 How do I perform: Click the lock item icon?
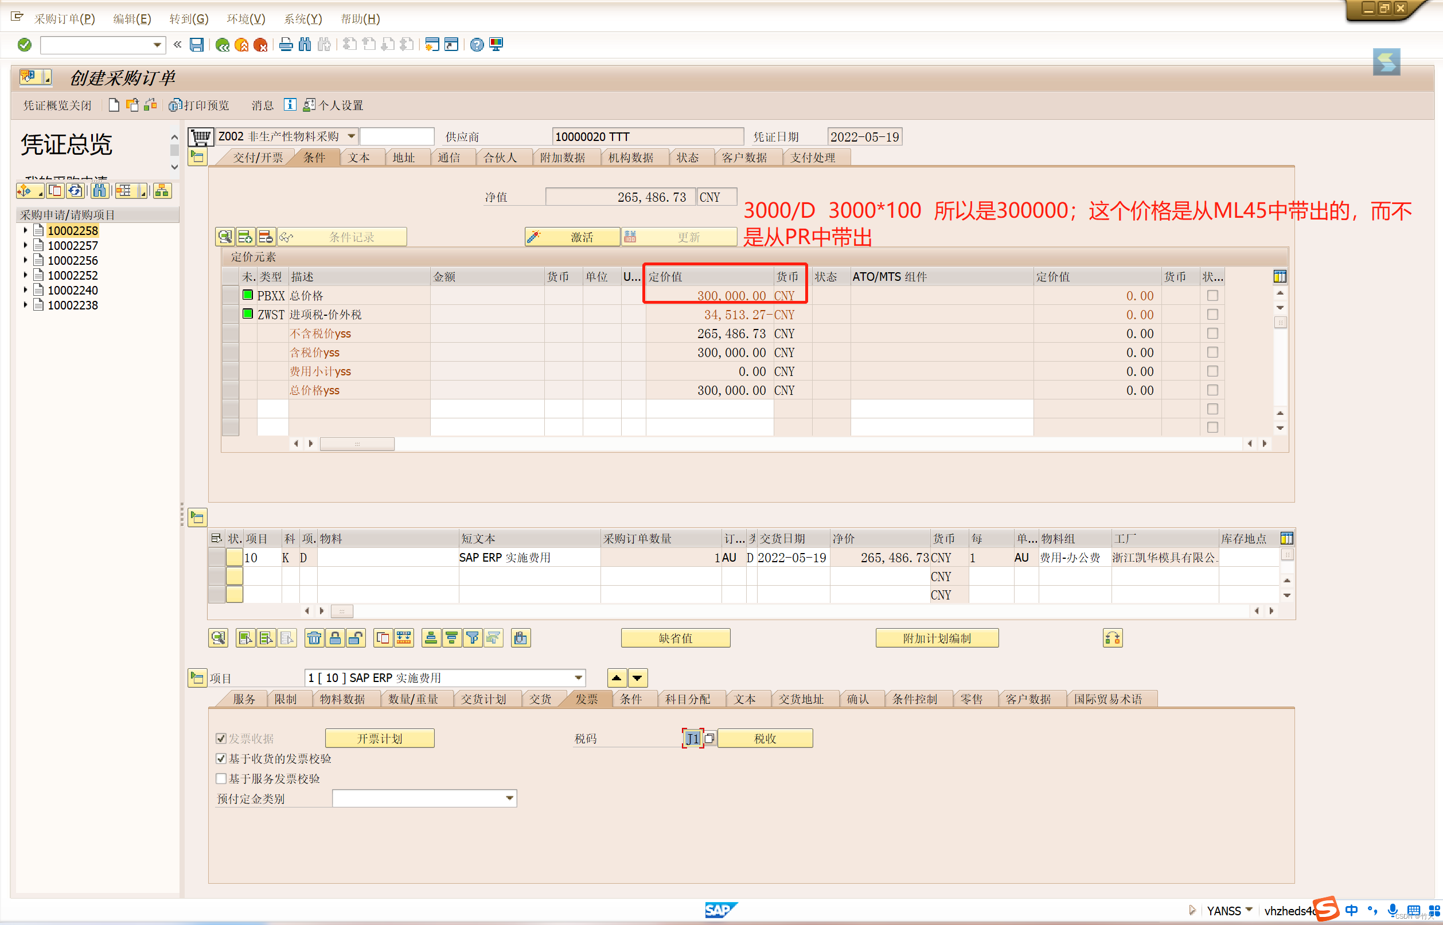coord(335,638)
